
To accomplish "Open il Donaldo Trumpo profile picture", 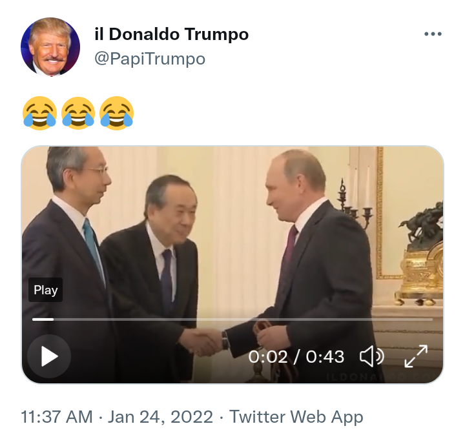I will click(50, 47).
